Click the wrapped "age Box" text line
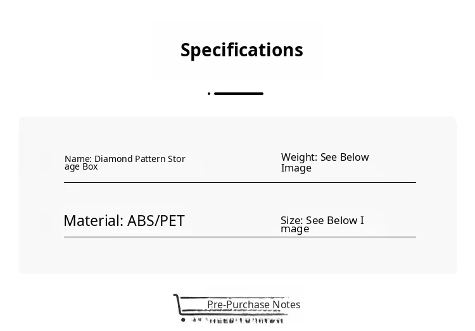The height and width of the screenshot is (331, 475). point(81,167)
